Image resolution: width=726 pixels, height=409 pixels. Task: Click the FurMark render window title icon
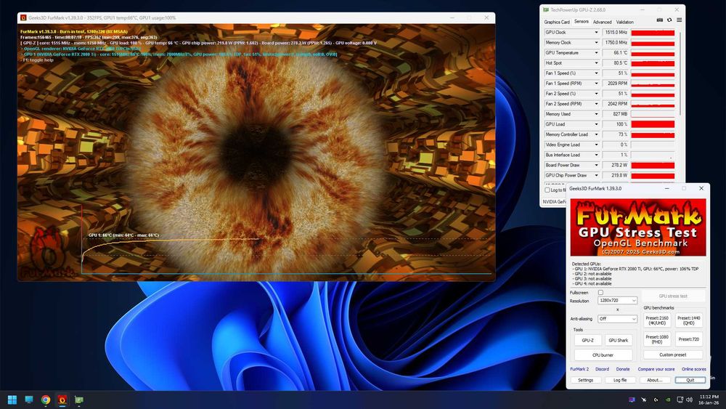(x=24, y=18)
